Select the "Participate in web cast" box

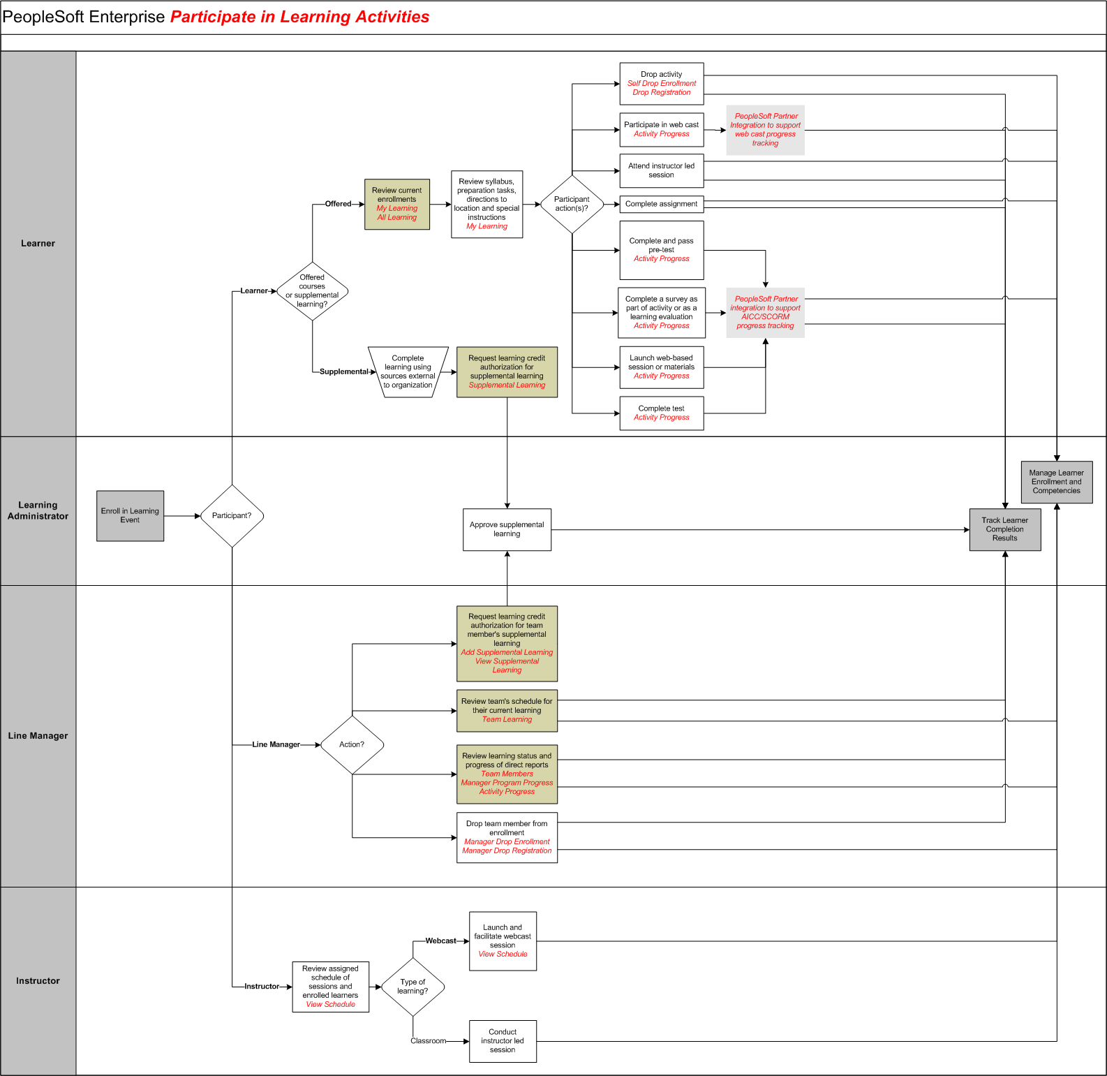point(662,130)
